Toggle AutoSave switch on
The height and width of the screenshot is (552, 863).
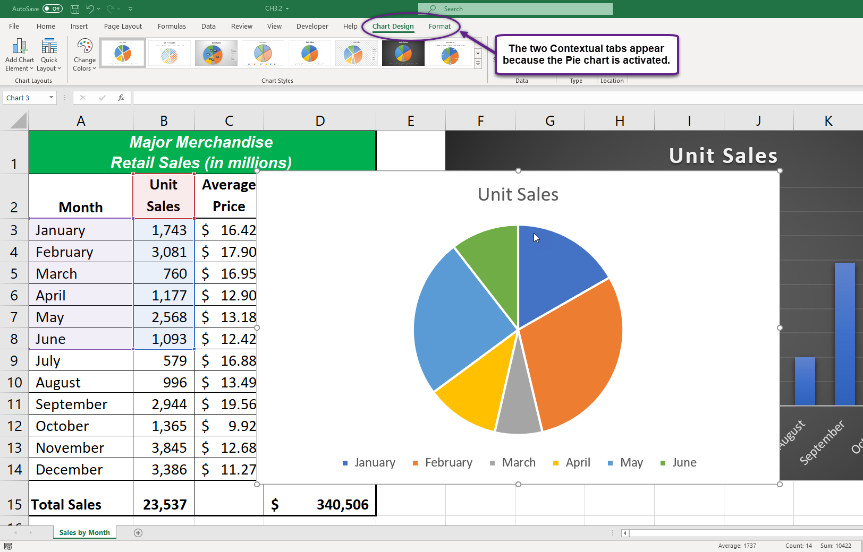click(x=52, y=9)
